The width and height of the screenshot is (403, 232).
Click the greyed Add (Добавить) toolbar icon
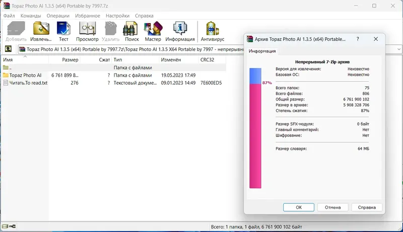pyautogui.click(x=16, y=28)
